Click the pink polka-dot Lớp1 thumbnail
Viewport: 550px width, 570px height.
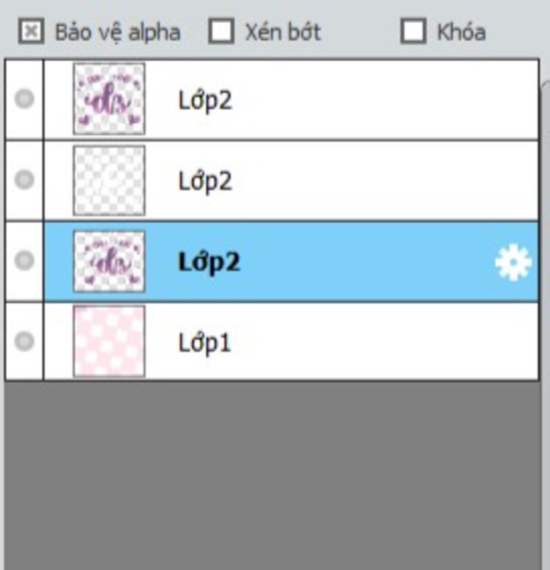[109, 341]
